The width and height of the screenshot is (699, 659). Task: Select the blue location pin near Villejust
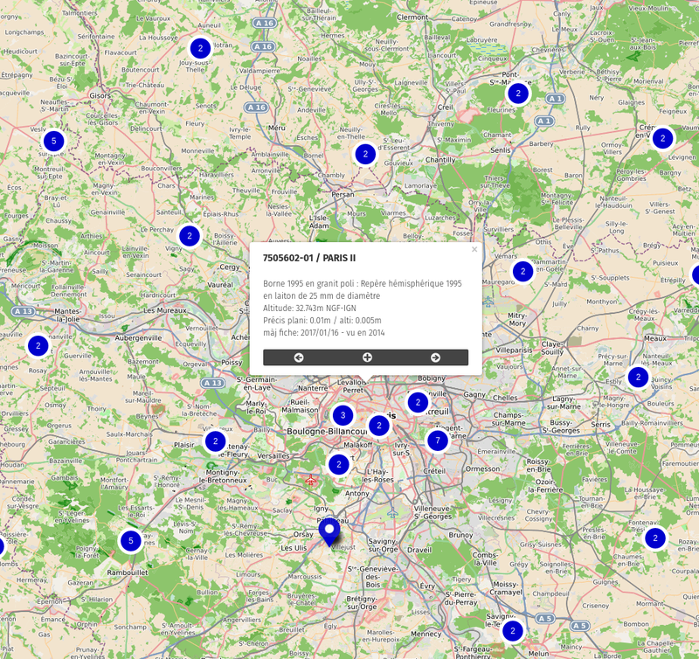329,527
